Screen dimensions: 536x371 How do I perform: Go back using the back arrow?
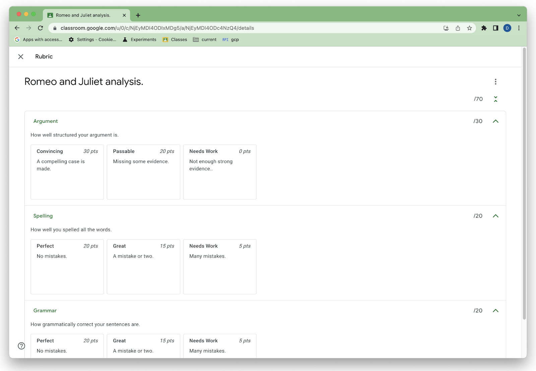point(17,28)
